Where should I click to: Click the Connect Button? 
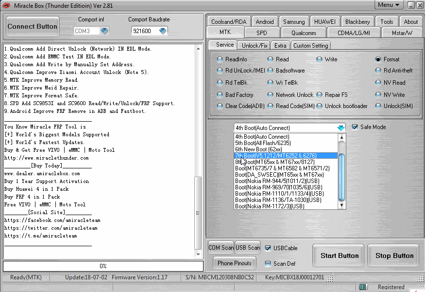33,26
